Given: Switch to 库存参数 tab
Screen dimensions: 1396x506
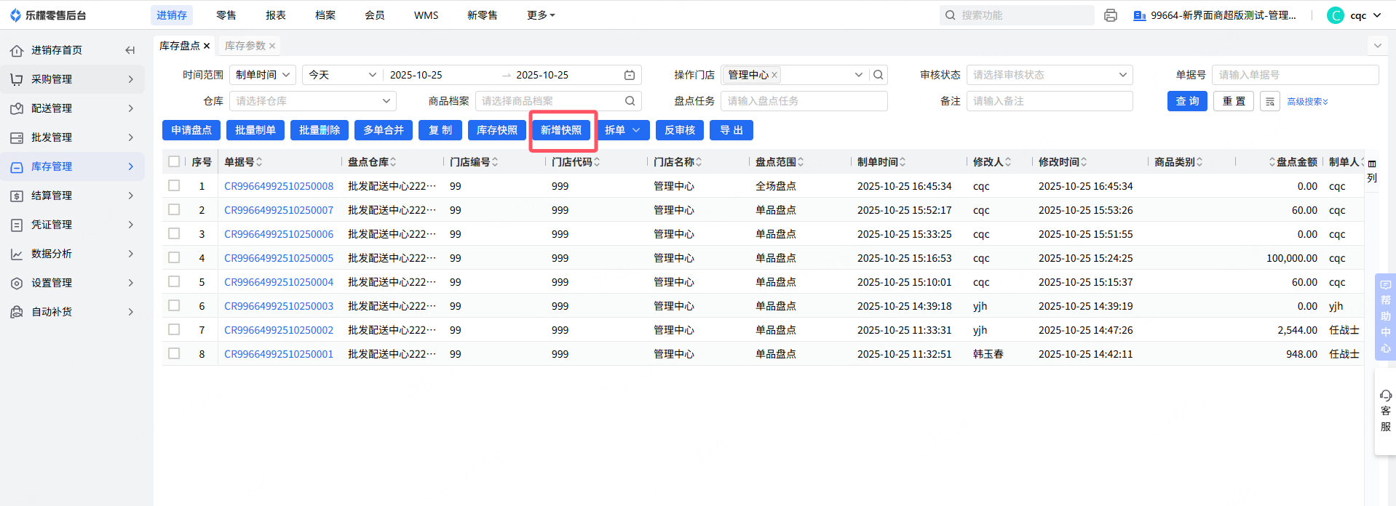Looking at the screenshot, I should (x=245, y=46).
